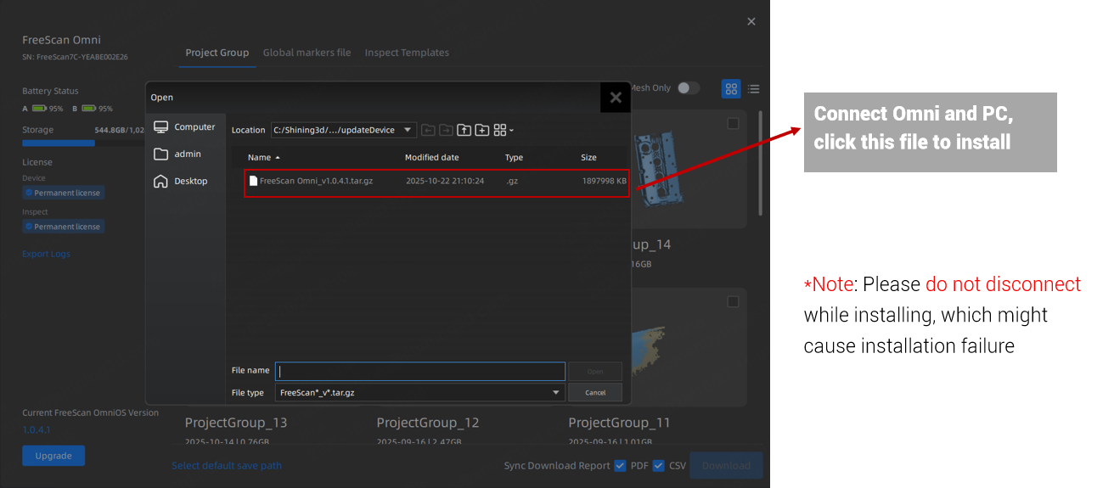The width and height of the screenshot is (1114, 488).
Task: Navigate back arrow in Open dialog
Action: coord(428,130)
